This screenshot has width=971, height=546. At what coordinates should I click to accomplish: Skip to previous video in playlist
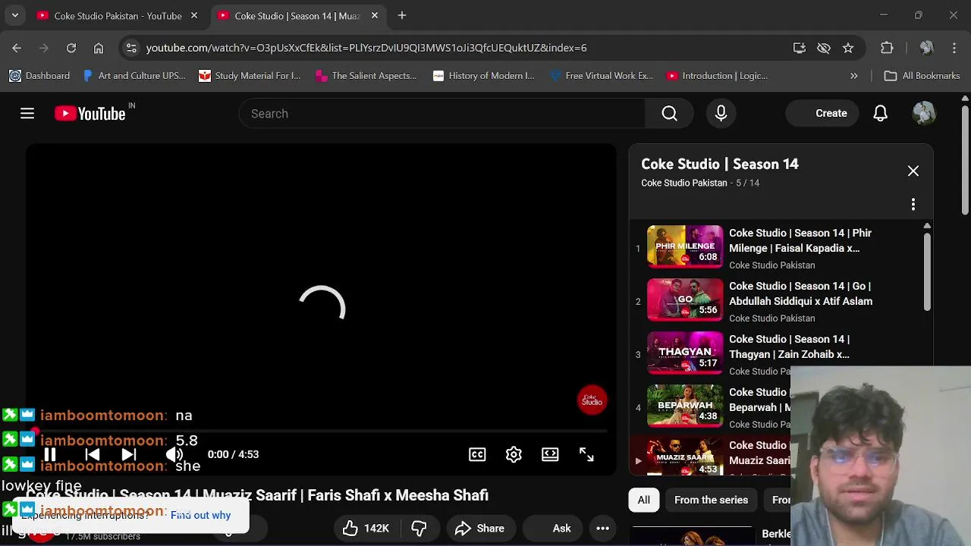coord(93,454)
